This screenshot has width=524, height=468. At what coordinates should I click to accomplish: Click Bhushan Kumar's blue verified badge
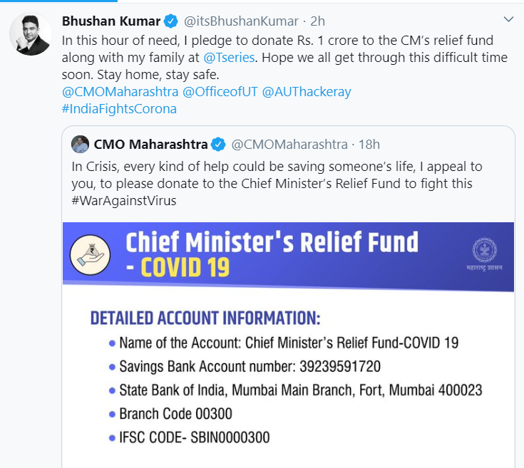170,21
